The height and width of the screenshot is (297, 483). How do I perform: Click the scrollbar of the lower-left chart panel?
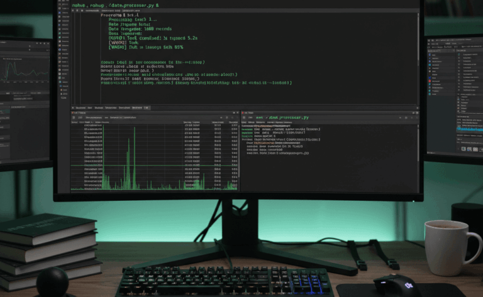[x=239, y=151]
